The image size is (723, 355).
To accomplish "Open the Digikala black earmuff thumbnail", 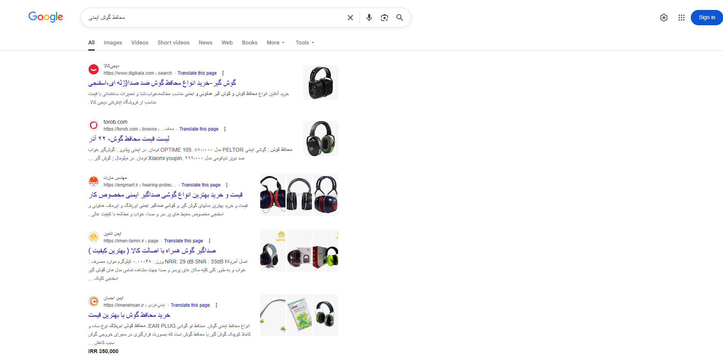I will point(321,83).
